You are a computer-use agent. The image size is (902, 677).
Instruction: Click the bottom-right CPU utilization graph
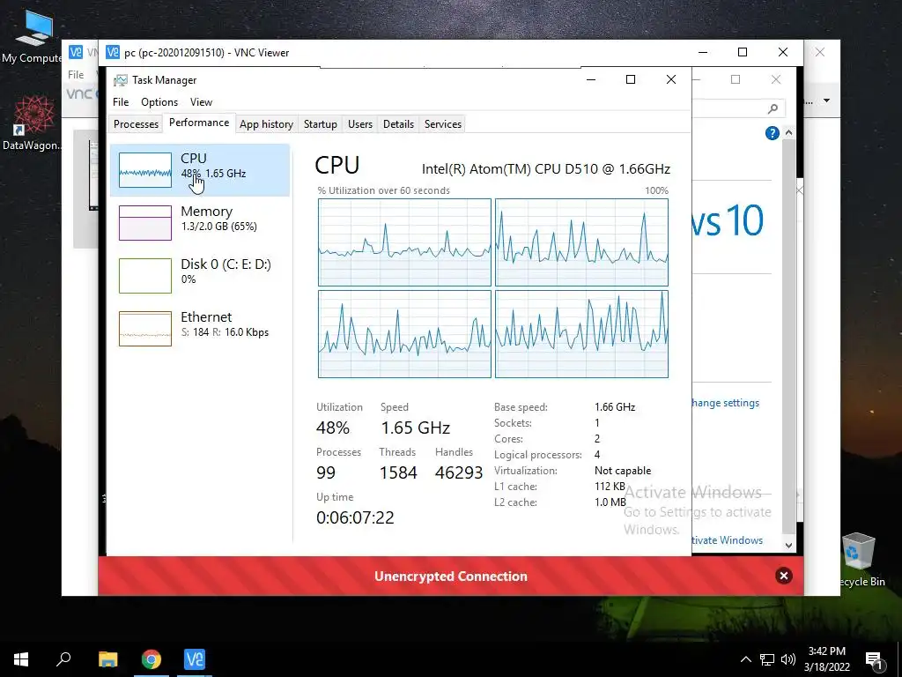click(581, 334)
